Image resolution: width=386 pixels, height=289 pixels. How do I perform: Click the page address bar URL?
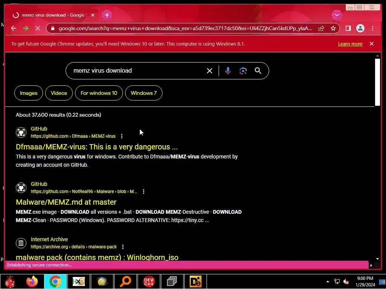tap(185, 29)
